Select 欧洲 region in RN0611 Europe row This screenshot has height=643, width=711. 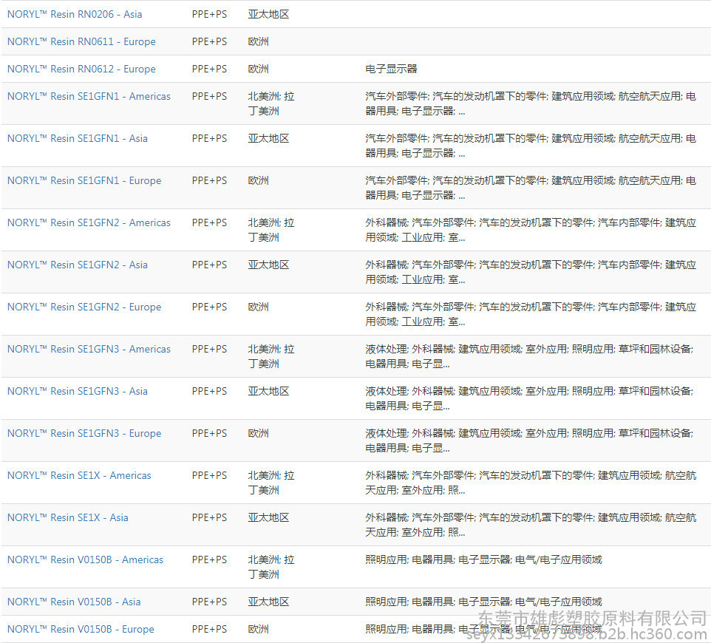[259, 41]
